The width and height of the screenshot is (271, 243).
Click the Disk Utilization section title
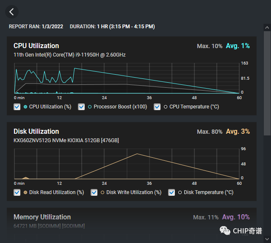click(36, 131)
